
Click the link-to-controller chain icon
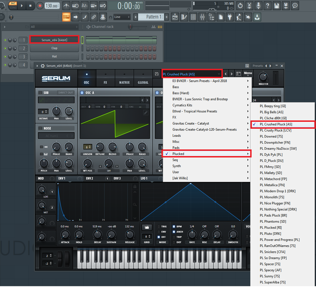(x=94, y=17)
